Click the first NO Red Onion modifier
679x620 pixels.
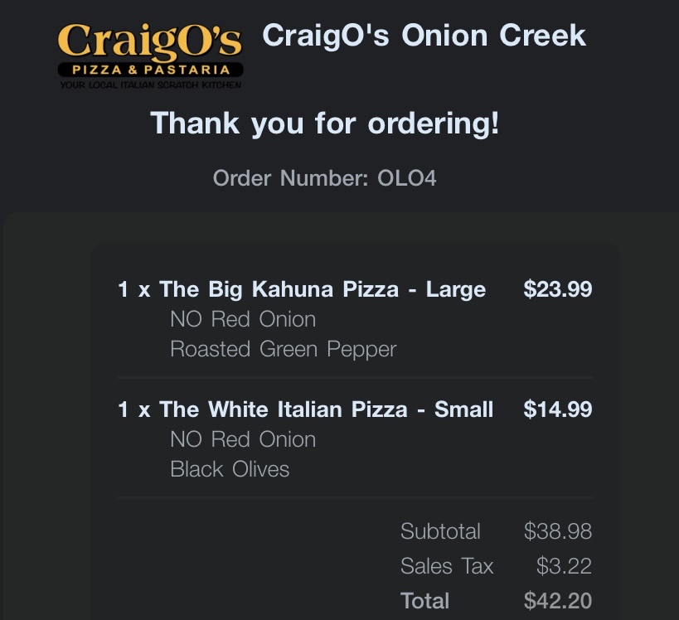tap(242, 319)
